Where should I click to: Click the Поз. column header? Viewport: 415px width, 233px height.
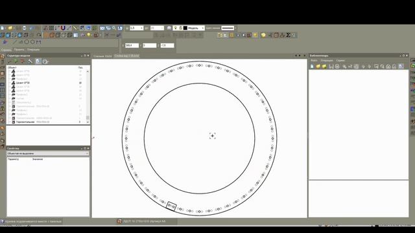click(80, 67)
